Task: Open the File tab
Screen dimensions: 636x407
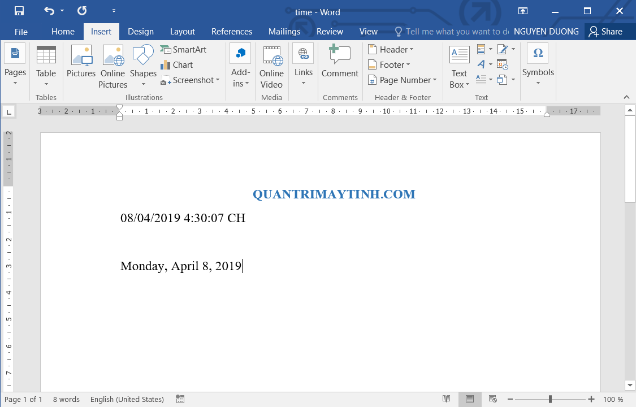Action: coord(21,32)
